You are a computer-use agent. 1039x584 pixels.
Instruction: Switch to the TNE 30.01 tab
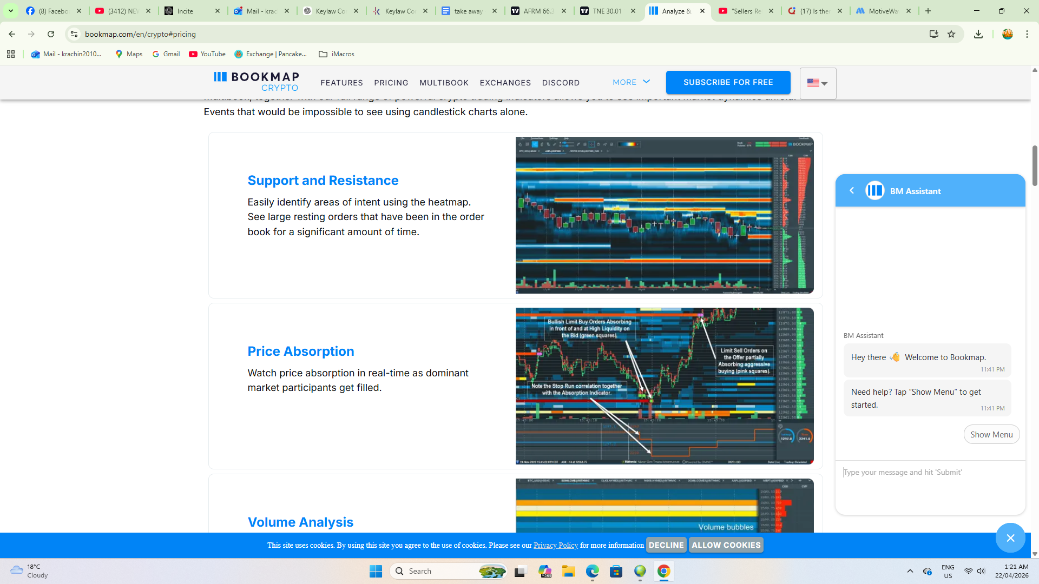(x=607, y=11)
